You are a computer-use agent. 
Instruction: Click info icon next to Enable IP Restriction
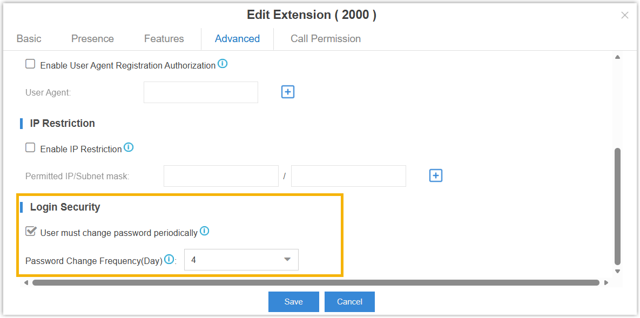pos(129,147)
